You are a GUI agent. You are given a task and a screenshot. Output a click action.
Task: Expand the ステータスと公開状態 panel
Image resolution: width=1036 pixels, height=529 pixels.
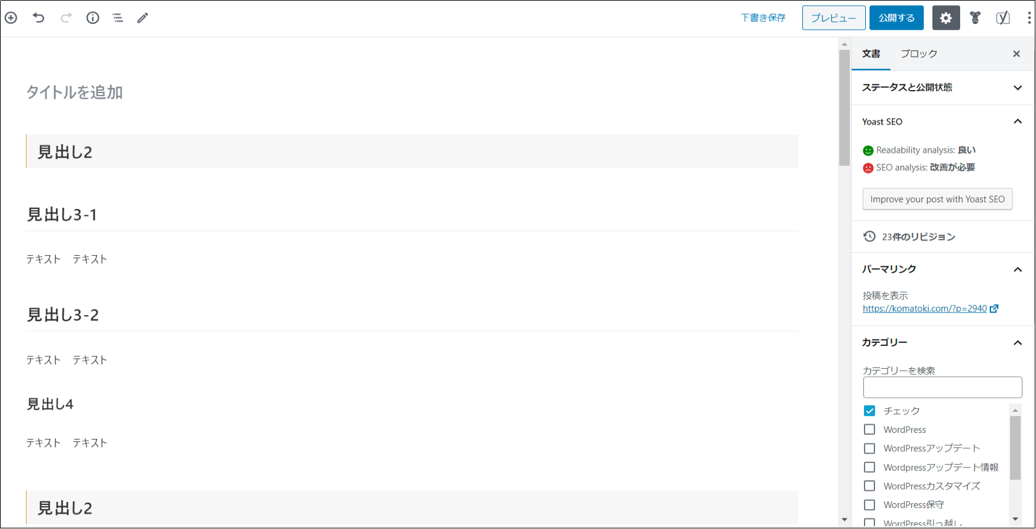pos(1017,88)
